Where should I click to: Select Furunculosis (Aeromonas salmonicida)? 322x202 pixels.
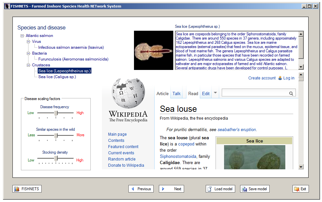(73, 59)
